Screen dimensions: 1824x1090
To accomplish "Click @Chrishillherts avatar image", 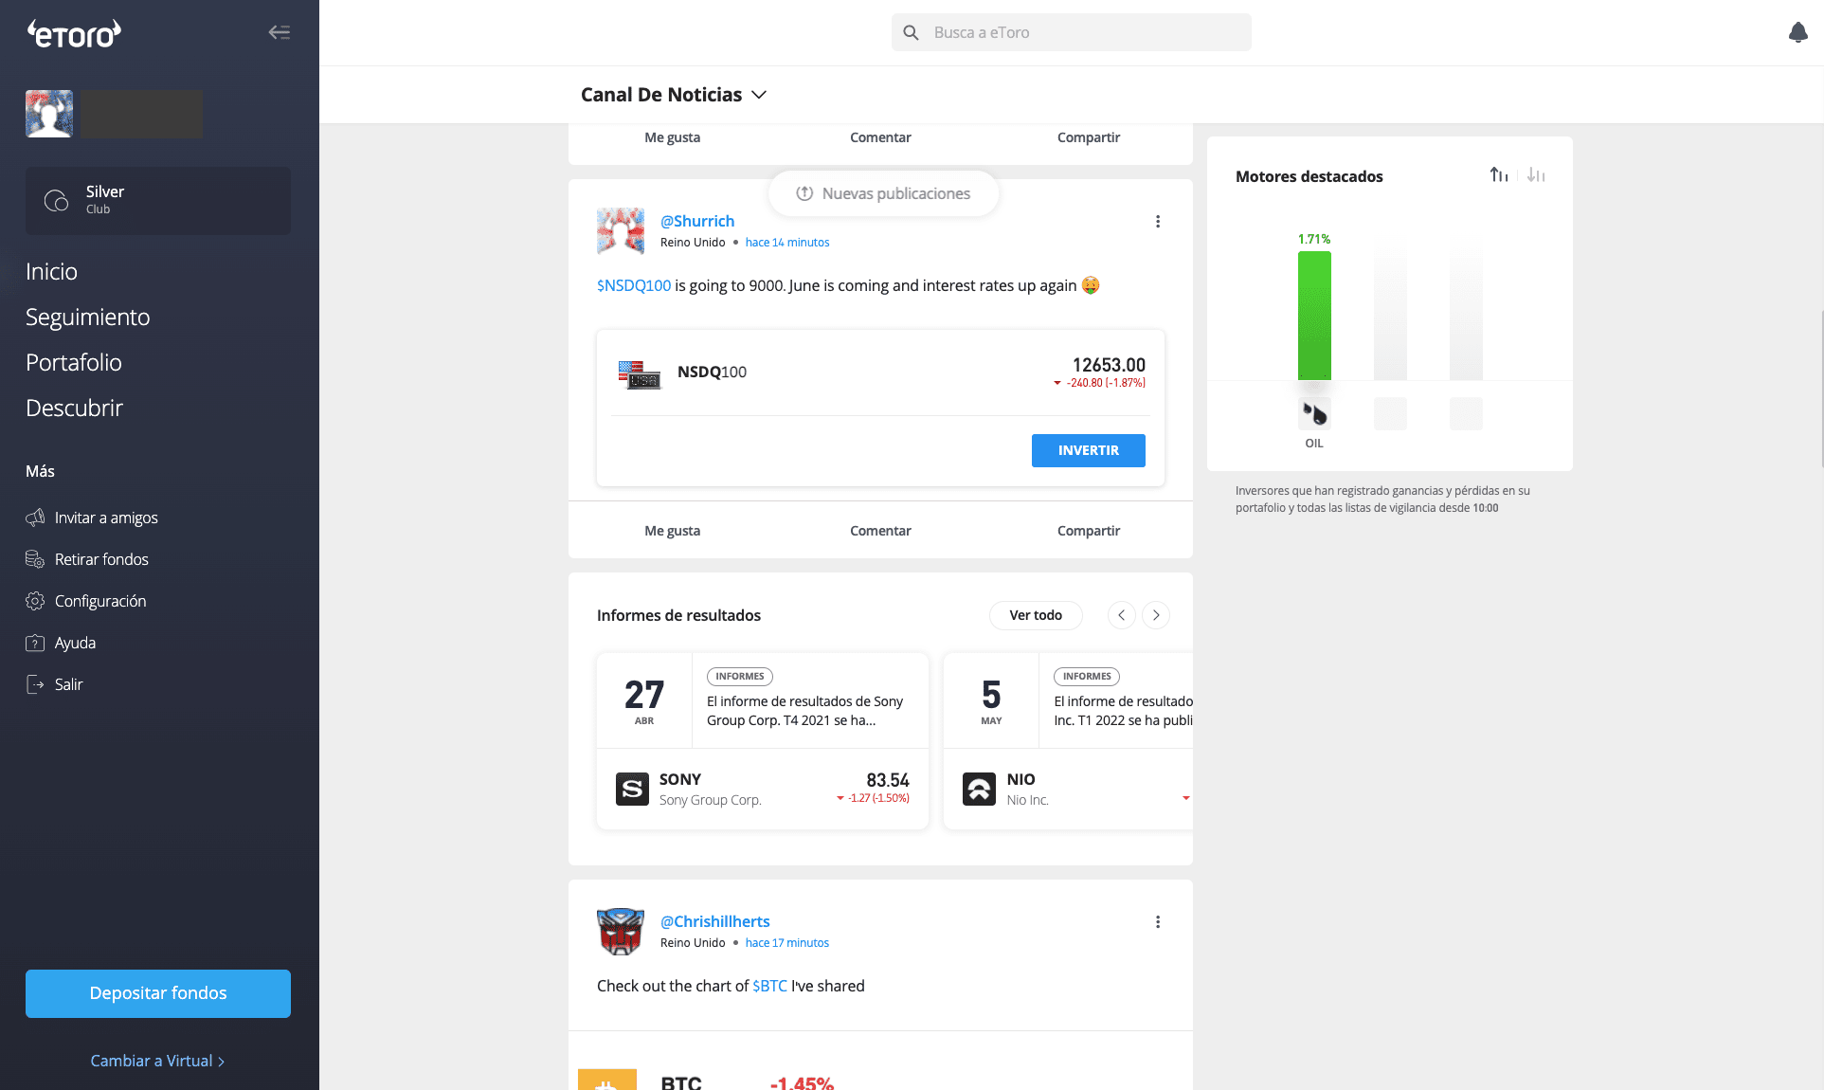I will tap(621, 932).
